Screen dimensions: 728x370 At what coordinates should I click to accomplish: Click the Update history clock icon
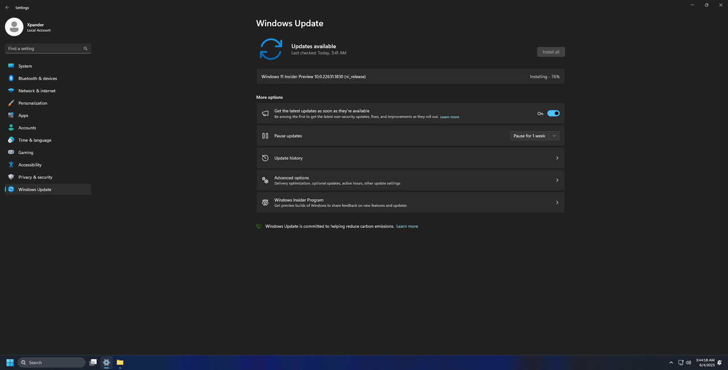click(x=265, y=158)
